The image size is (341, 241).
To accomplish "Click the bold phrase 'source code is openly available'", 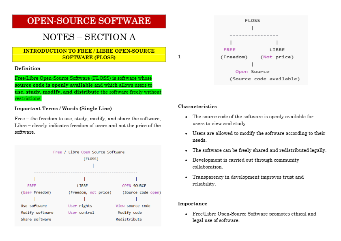I will pos(54,85).
